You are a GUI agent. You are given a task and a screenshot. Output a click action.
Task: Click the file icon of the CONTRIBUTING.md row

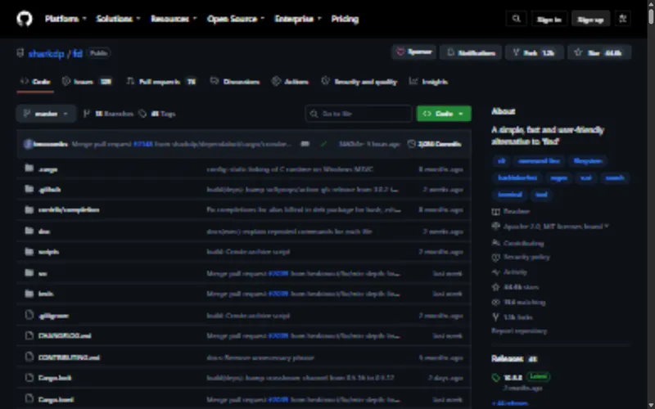tap(29, 357)
